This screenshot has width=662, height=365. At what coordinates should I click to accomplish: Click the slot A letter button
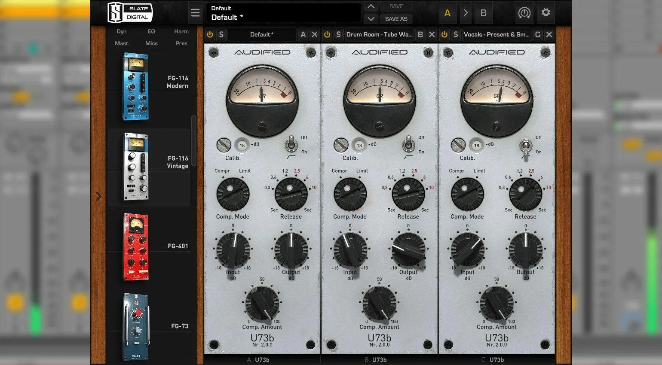303,34
